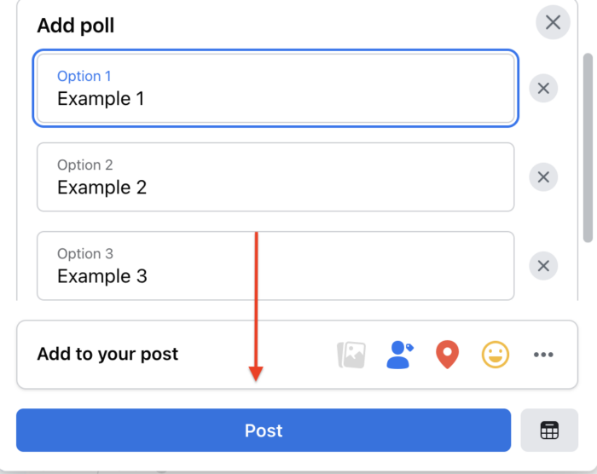
Task: Add a photo or video to post
Action: click(x=351, y=355)
